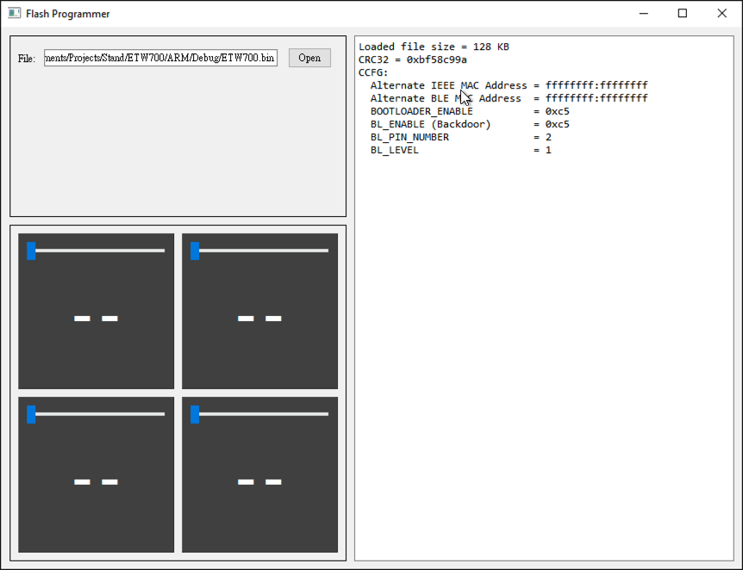Click the Flash Programmer title bar icon
The image size is (743, 570).
pyautogui.click(x=12, y=13)
